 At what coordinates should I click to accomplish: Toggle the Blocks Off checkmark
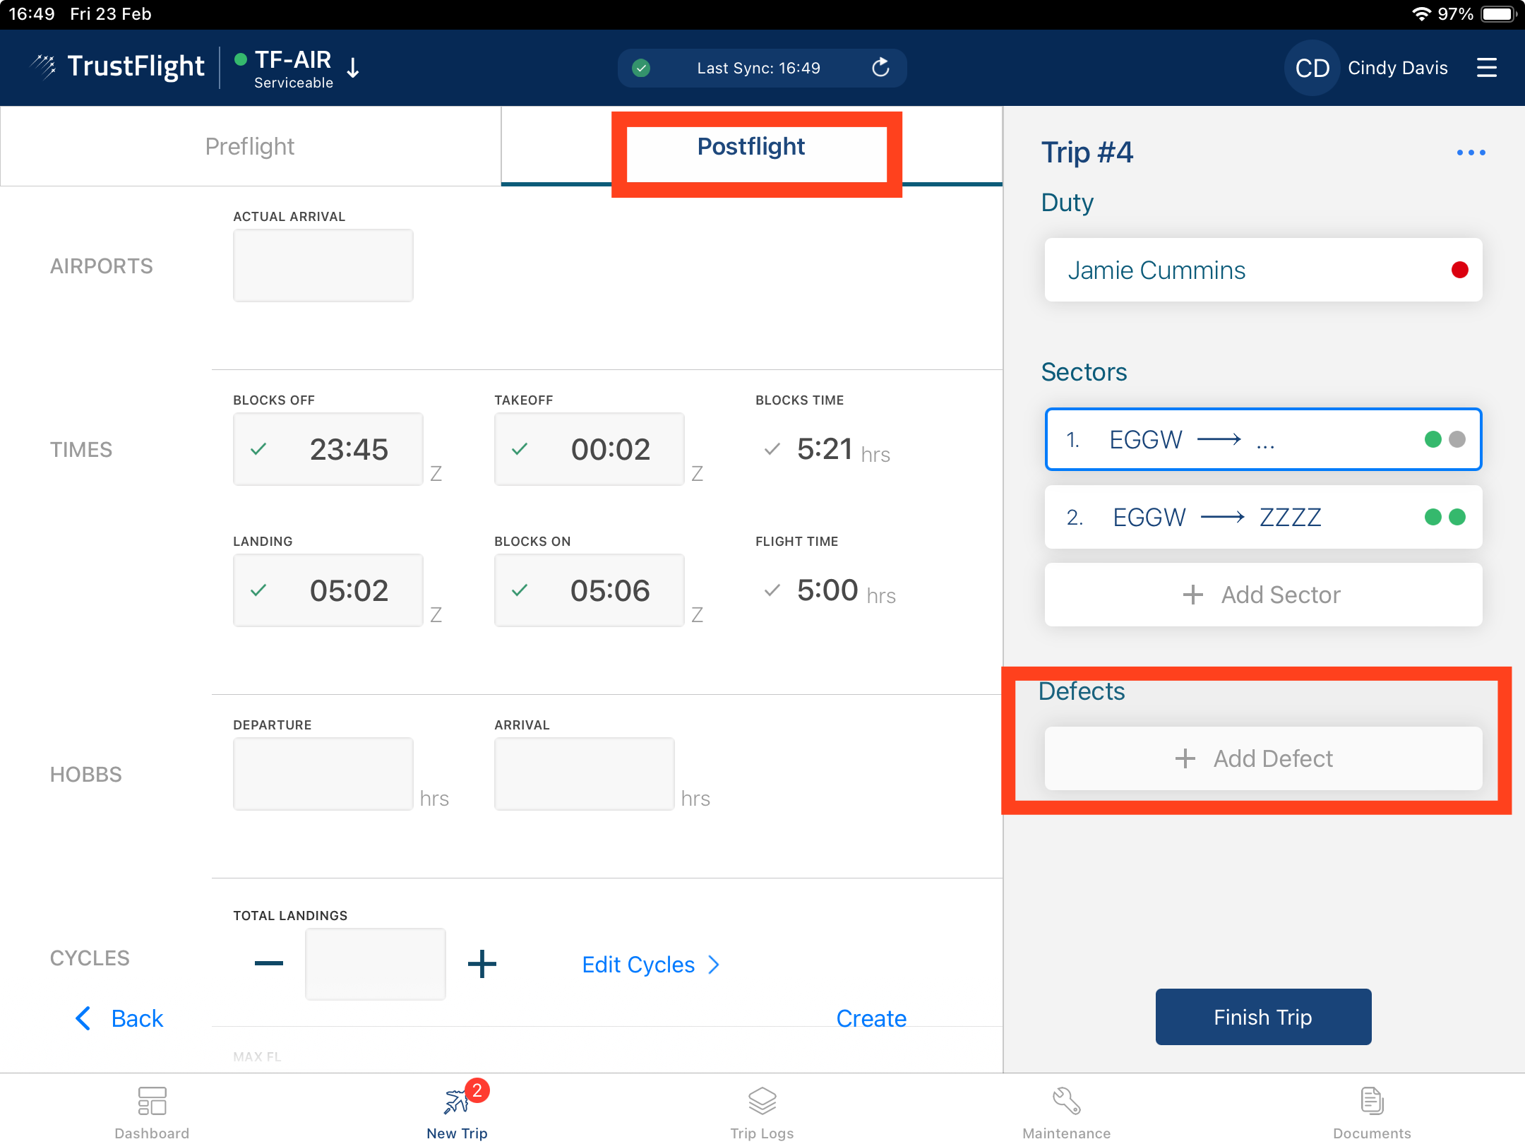tap(258, 449)
